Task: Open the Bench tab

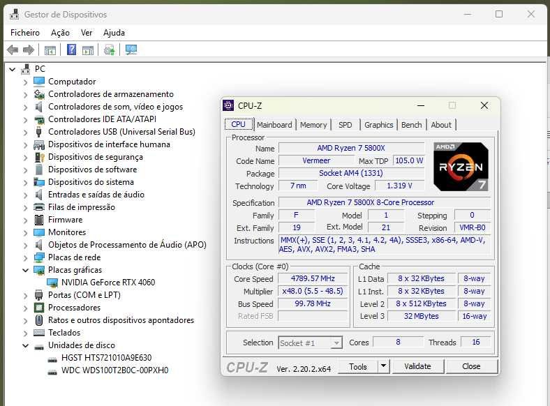Action: pyautogui.click(x=411, y=125)
